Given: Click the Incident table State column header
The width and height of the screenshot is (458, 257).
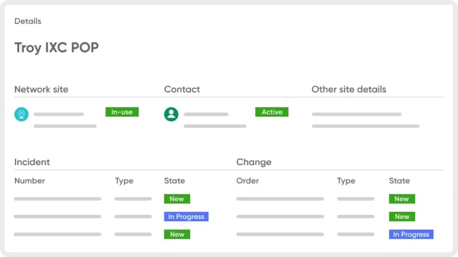Looking at the screenshot, I should 174,181.
